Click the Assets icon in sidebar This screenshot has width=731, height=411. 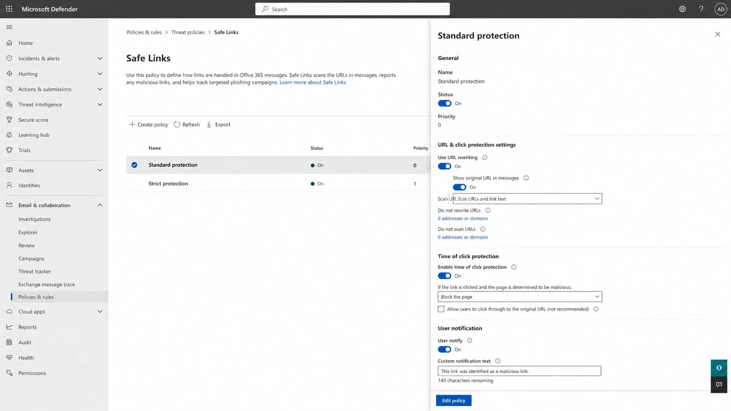coord(9,170)
